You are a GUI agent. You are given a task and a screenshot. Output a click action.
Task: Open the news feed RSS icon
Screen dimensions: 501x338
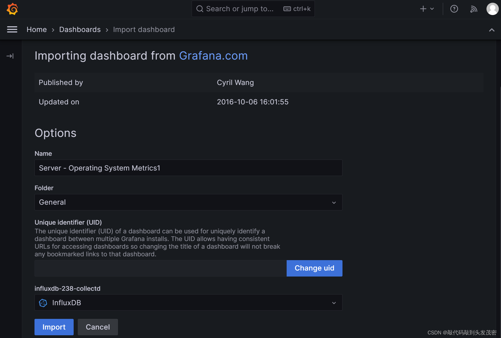[474, 9]
